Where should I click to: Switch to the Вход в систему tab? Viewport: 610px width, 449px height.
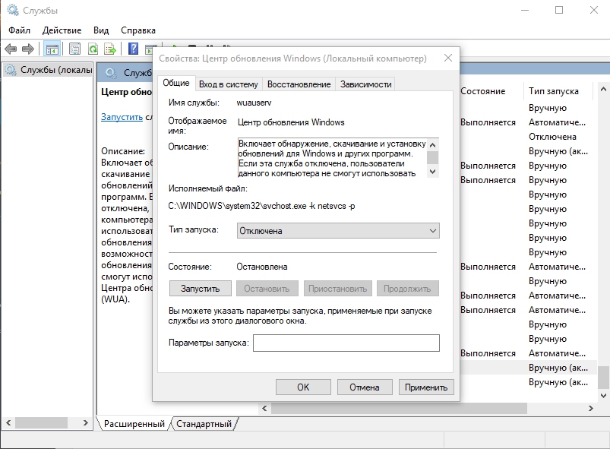229,84
